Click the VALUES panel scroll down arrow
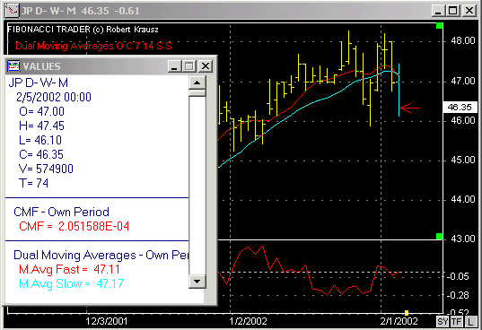This screenshot has width=482, height=330. (197, 281)
